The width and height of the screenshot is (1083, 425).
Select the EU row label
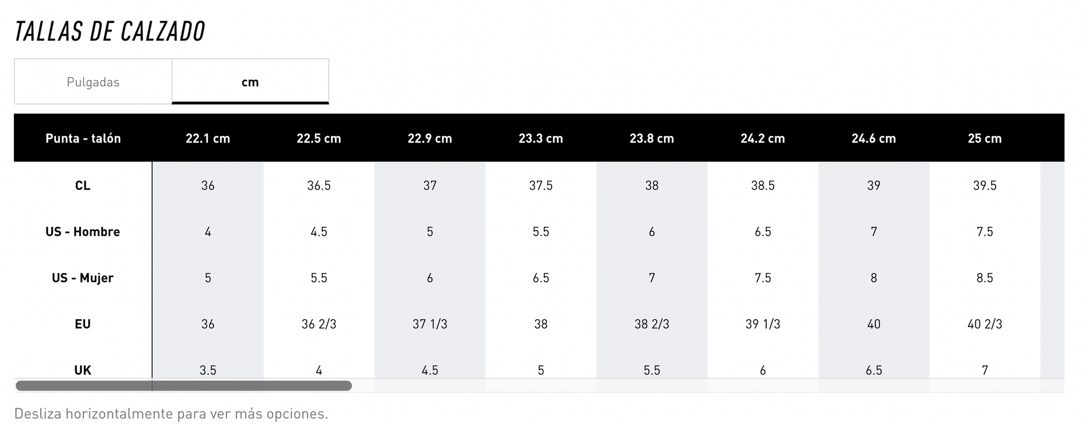point(83,324)
